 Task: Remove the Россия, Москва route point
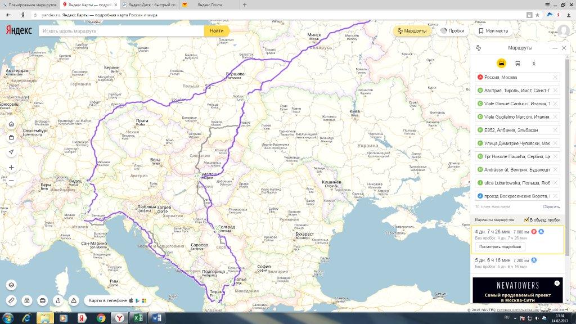pos(555,78)
